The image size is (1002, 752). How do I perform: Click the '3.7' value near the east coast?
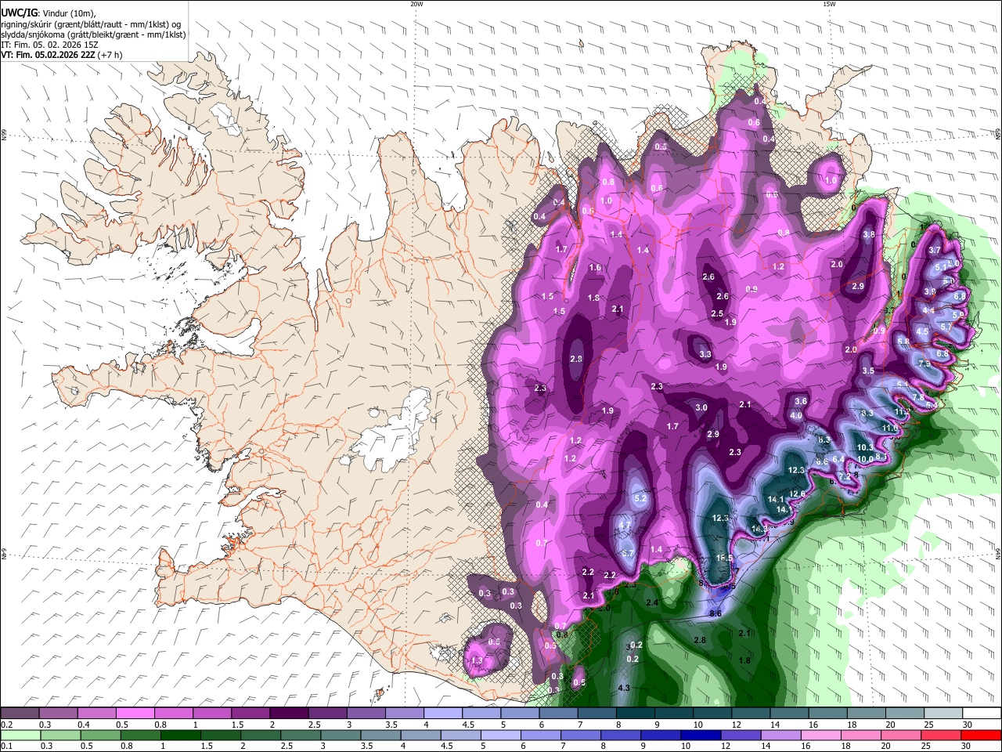pos(934,251)
